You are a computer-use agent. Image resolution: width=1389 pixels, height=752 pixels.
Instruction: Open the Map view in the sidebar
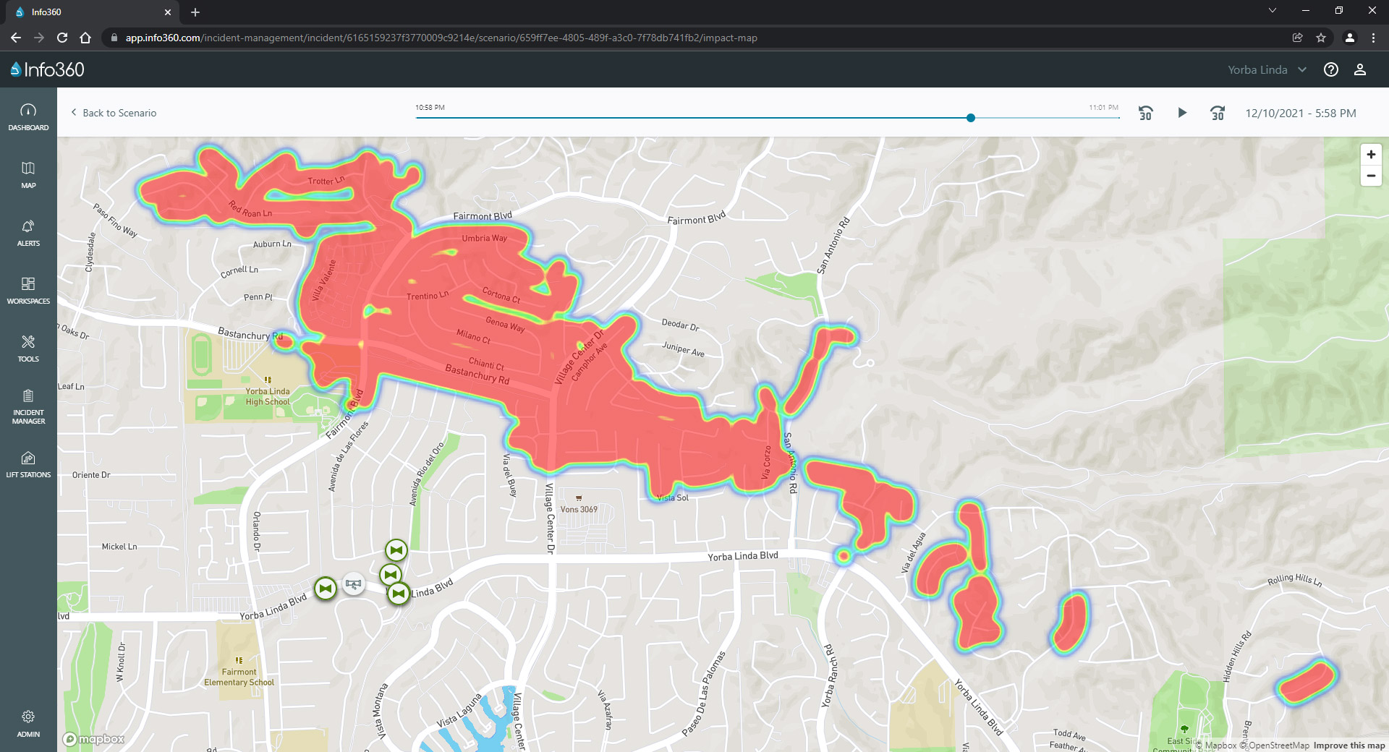[x=28, y=174]
